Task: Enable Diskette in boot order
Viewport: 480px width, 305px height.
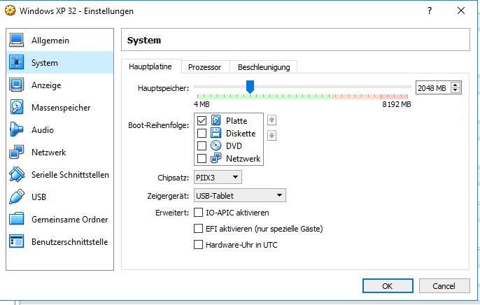Action: 202,133
